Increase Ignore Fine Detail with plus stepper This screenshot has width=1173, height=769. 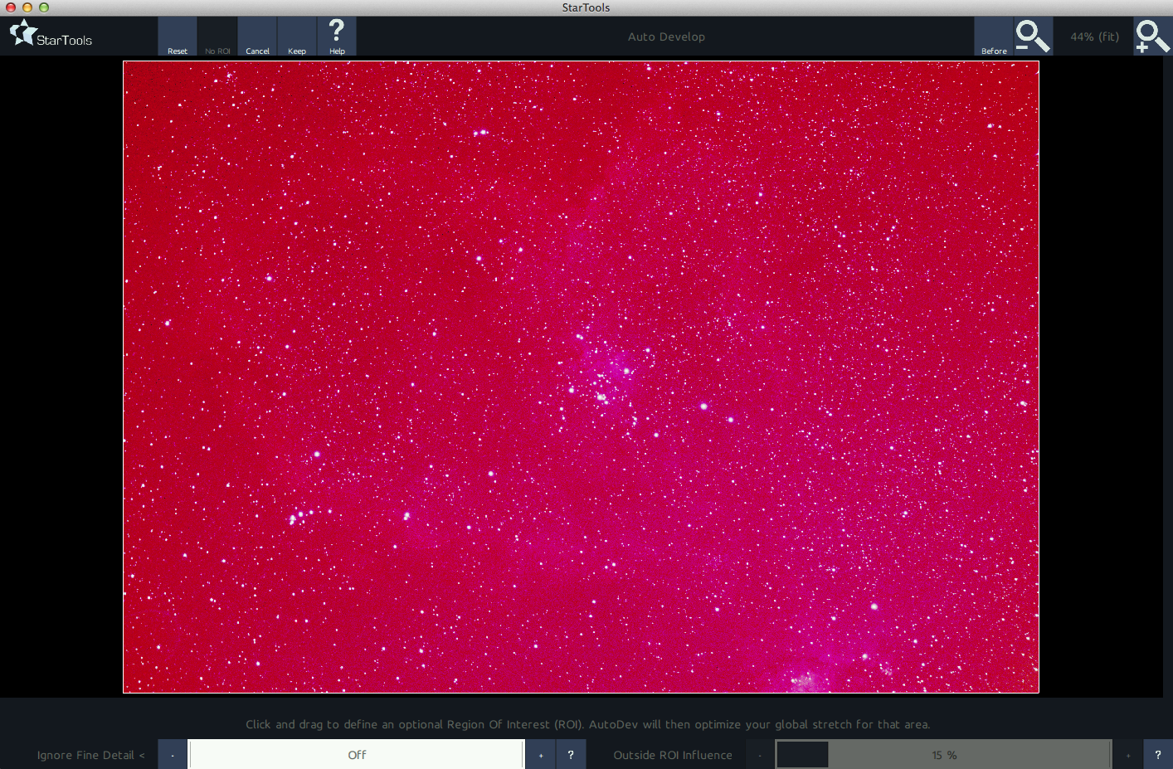(x=540, y=755)
